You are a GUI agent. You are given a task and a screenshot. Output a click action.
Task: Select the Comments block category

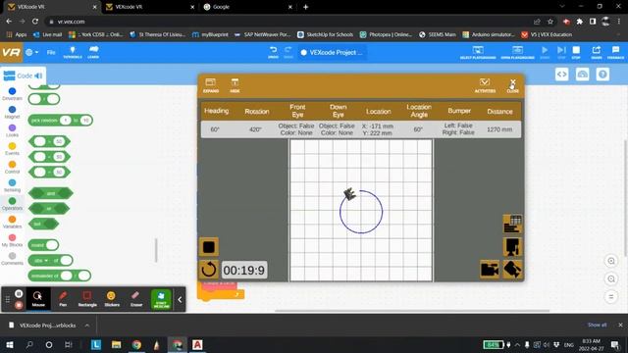tap(12, 259)
